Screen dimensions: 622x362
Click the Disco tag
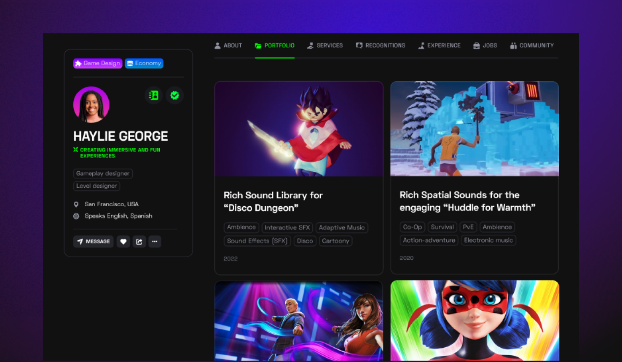click(305, 241)
